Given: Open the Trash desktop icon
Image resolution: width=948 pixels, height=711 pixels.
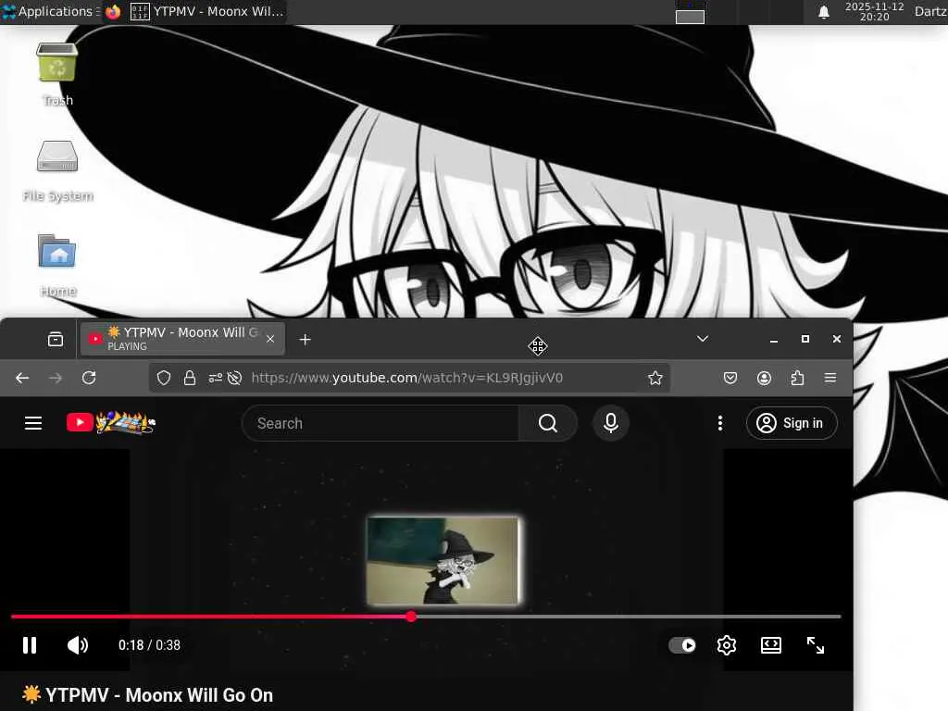Looking at the screenshot, I should point(56,74).
